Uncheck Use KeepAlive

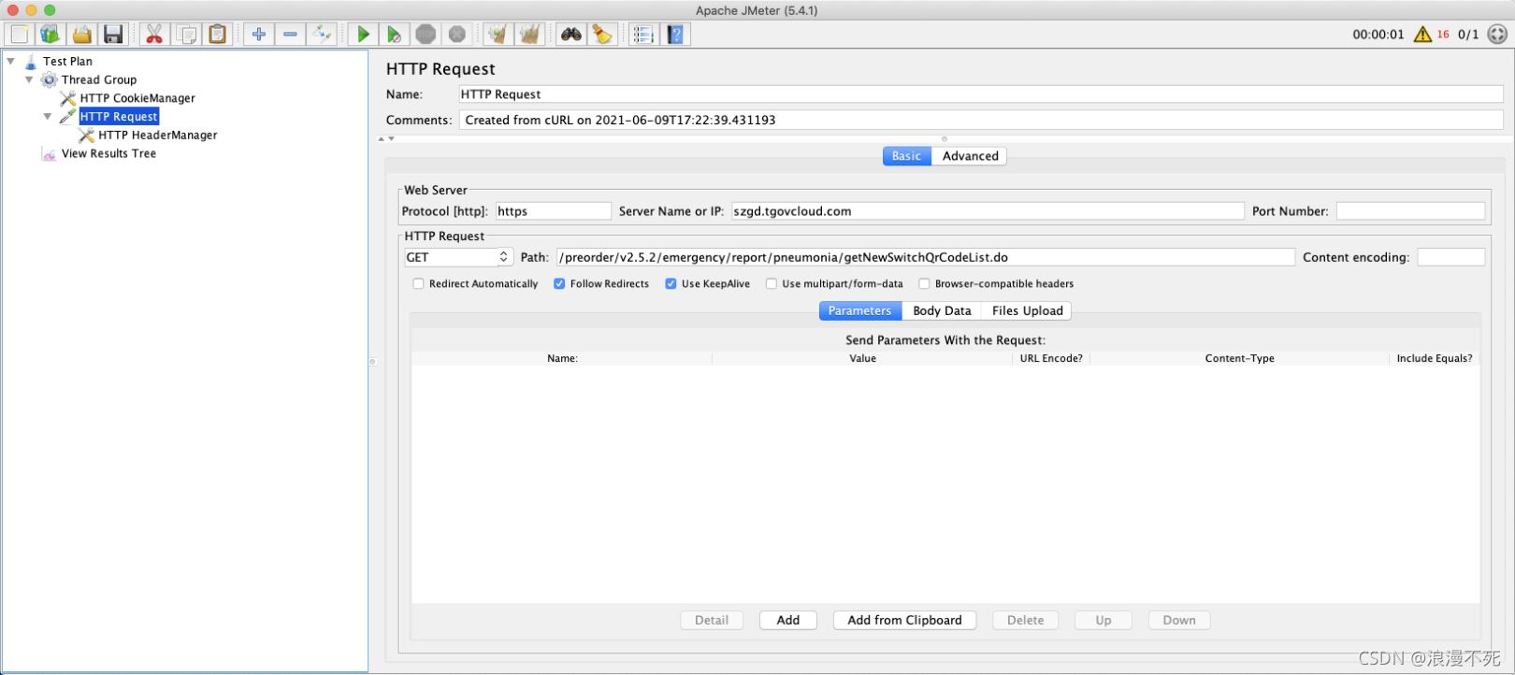point(671,284)
